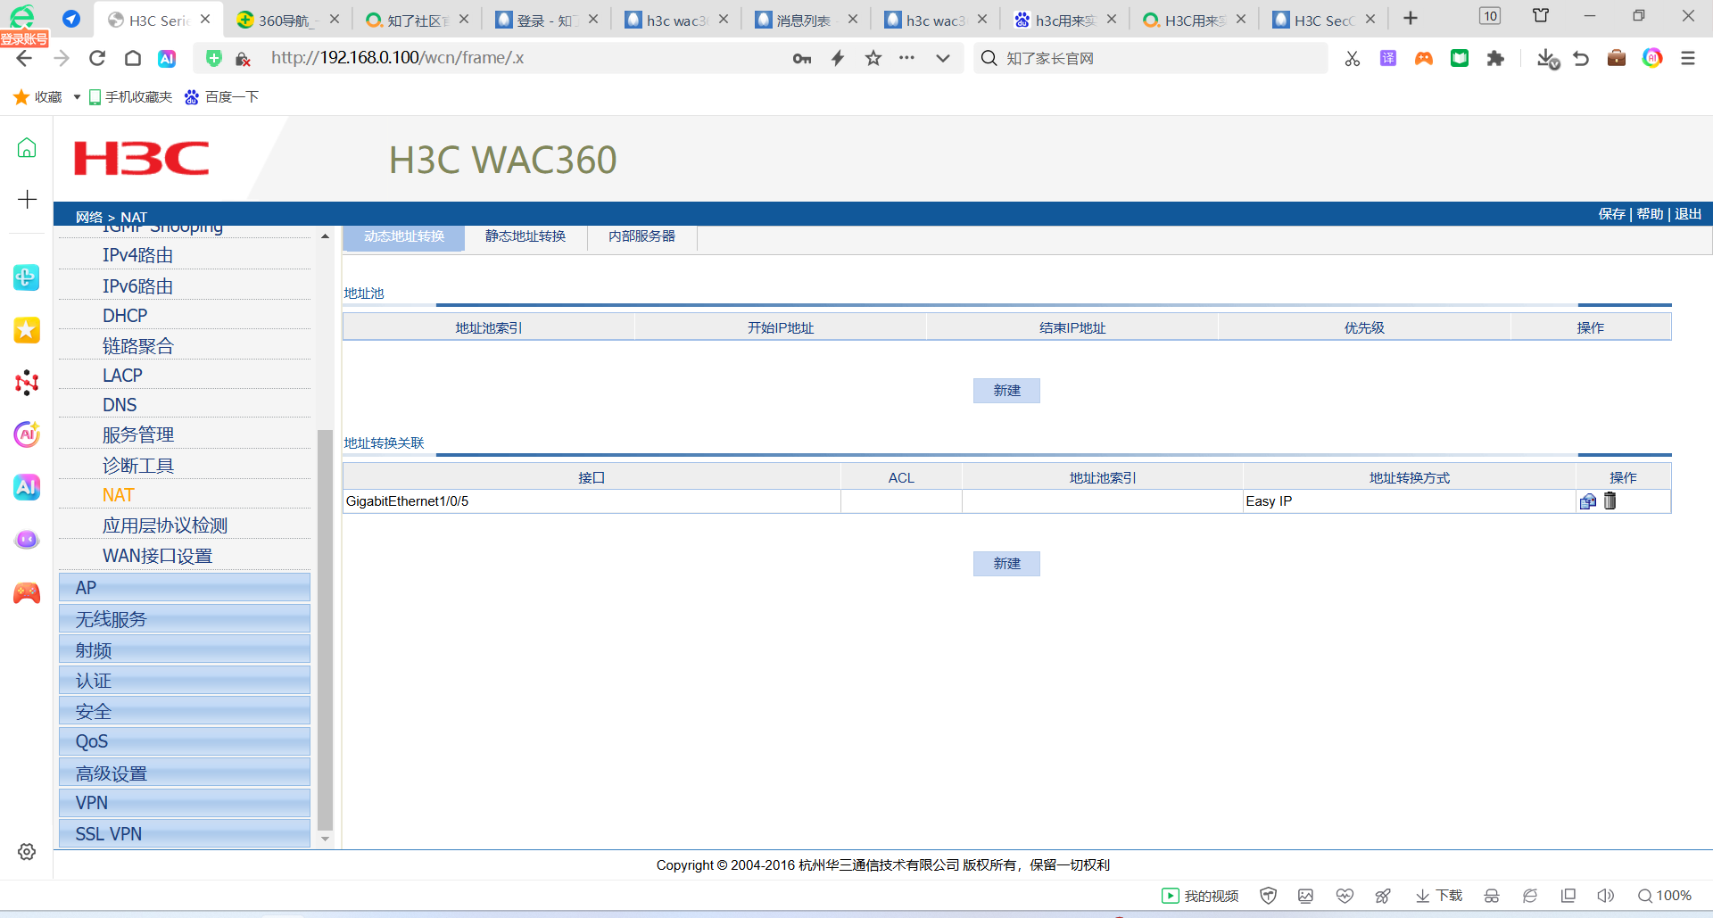1713x918 pixels.
Task: Expand the AP menu section
Action: pos(185,588)
